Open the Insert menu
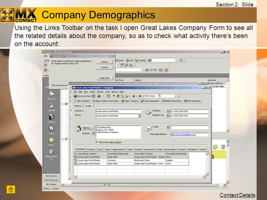The width and height of the screenshot is (267, 200). (92, 92)
